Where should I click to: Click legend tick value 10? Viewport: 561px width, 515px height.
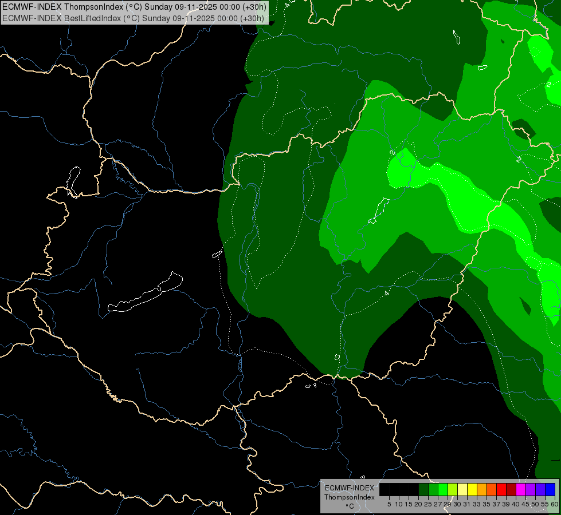pos(399,504)
